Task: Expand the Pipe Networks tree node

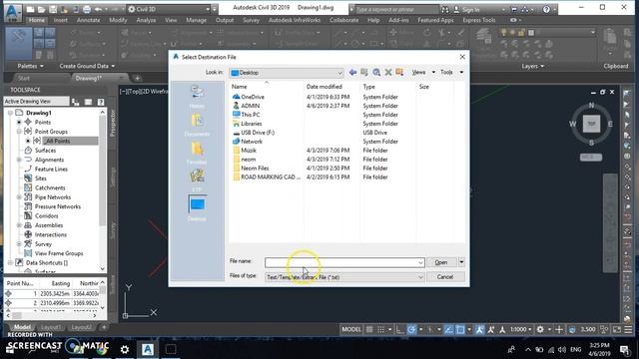Action: pyautogui.click(x=19, y=197)
